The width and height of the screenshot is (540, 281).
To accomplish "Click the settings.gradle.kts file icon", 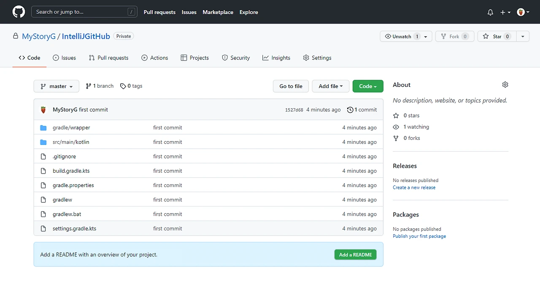I will tap(43, 228).
